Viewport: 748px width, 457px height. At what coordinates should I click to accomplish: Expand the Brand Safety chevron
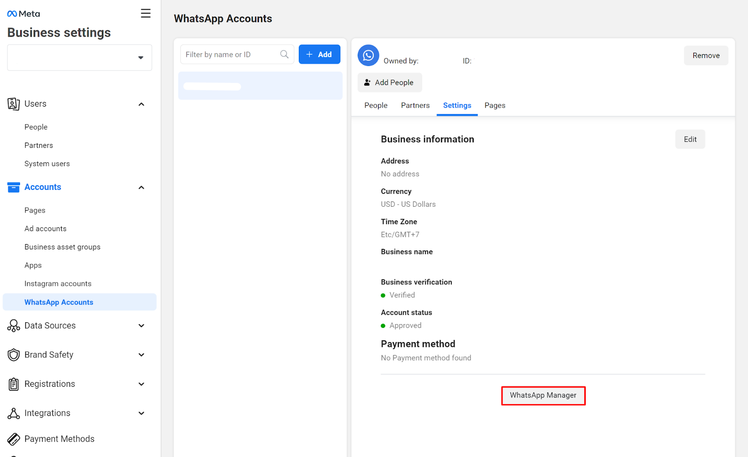(141, 355)
